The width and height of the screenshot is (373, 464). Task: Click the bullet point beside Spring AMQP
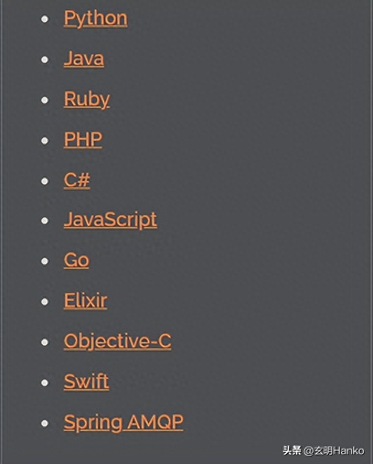[x=45, y=423]
